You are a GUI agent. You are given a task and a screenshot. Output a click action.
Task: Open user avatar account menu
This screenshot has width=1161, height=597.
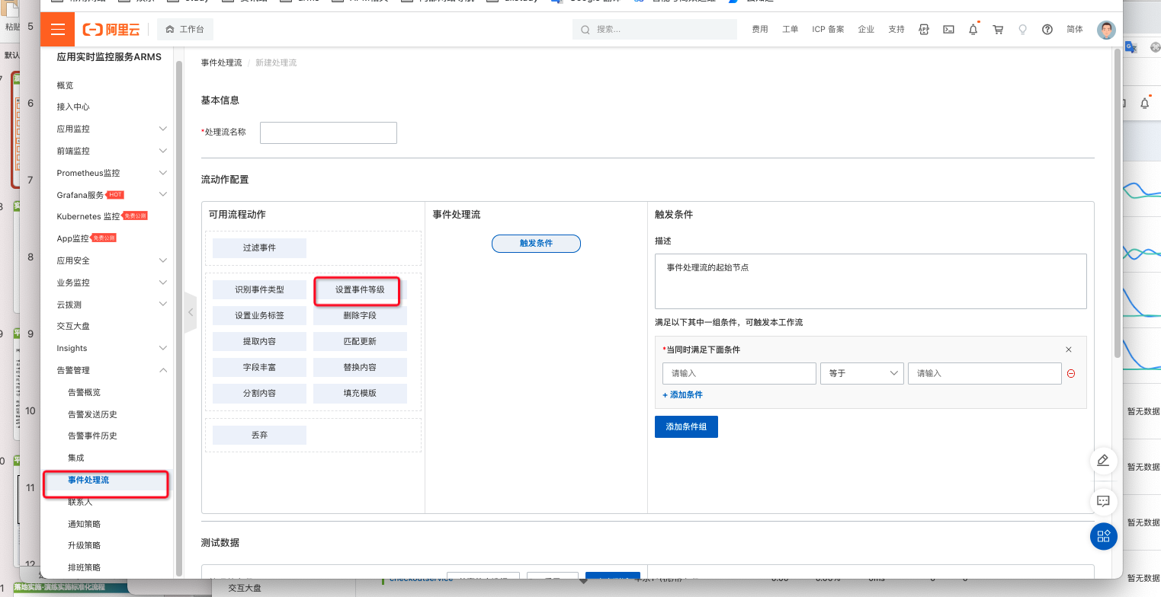tap(1106, 30)
